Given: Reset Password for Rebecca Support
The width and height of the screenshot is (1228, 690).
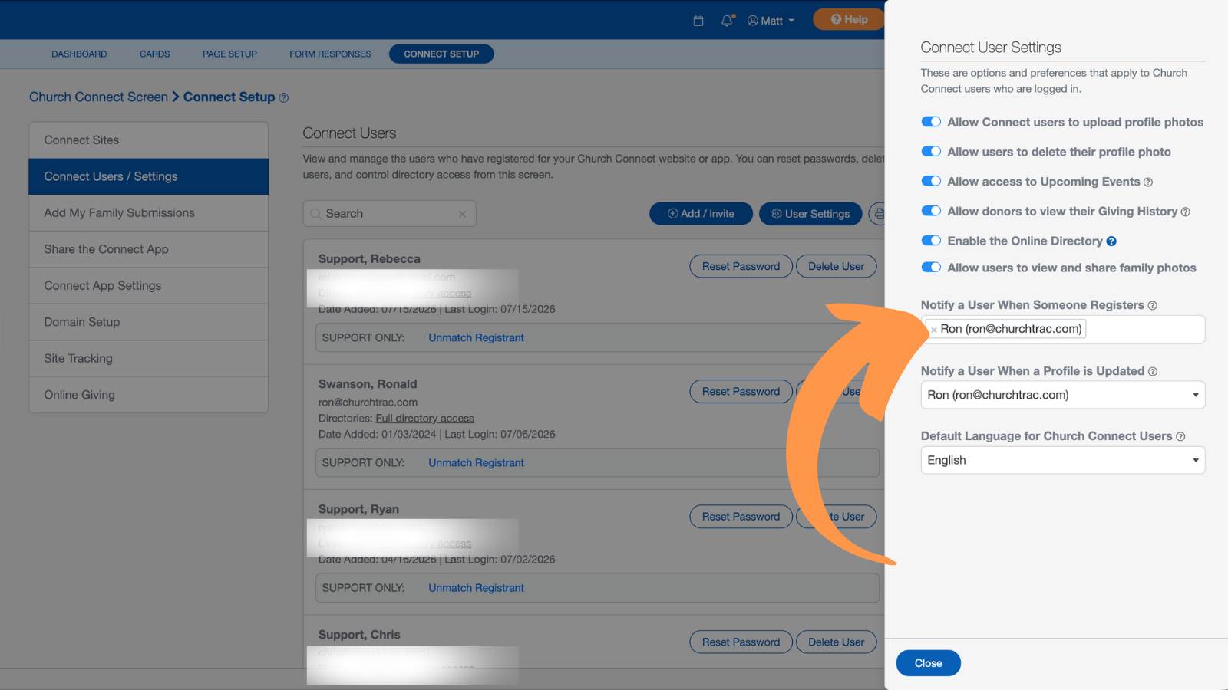Looking at the screenshot, I should coord(741,266).
